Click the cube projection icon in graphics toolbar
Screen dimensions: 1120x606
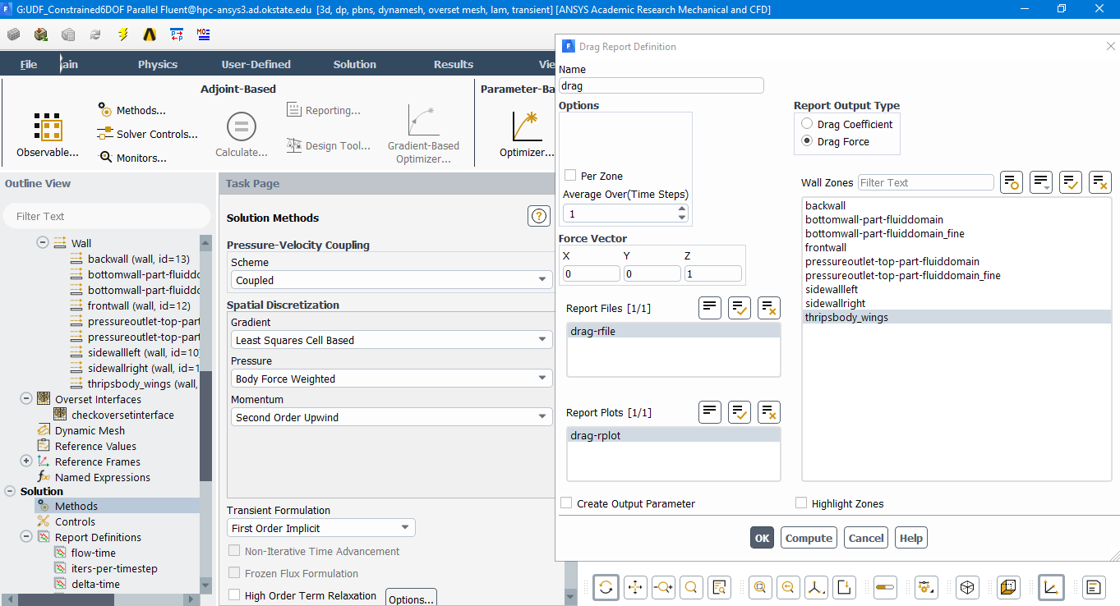point(967,587)
